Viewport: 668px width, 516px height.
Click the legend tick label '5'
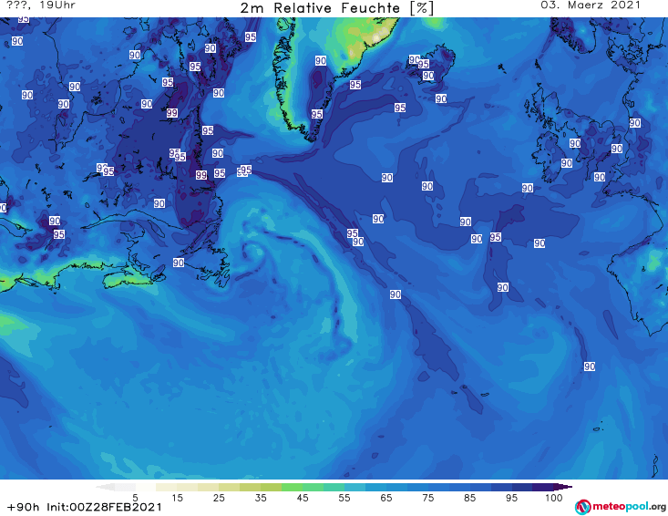[135, 498]
